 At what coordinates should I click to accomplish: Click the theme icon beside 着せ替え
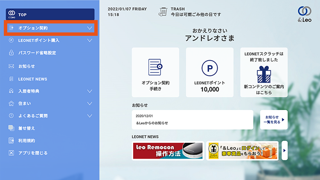(11, 128)
